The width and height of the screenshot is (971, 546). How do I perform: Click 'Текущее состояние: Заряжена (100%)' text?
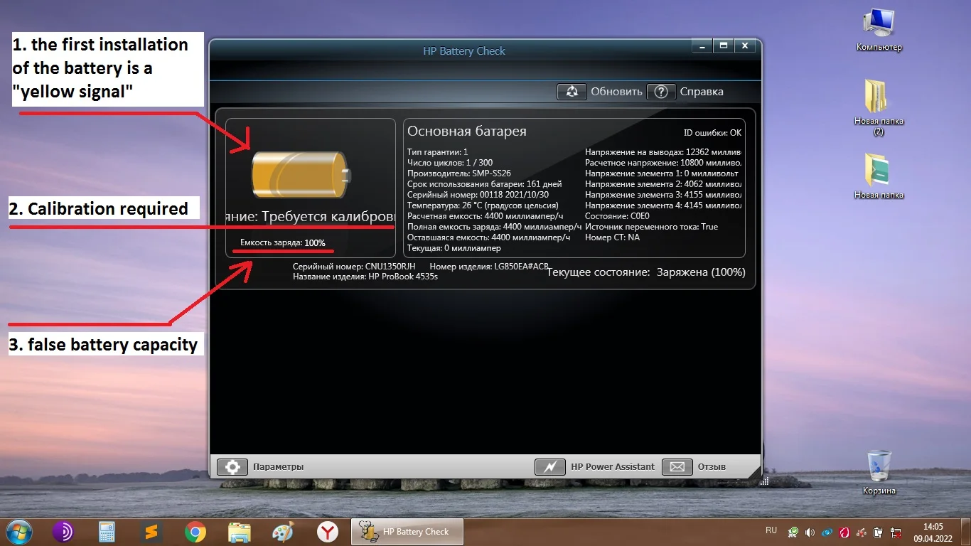[646, 272]
